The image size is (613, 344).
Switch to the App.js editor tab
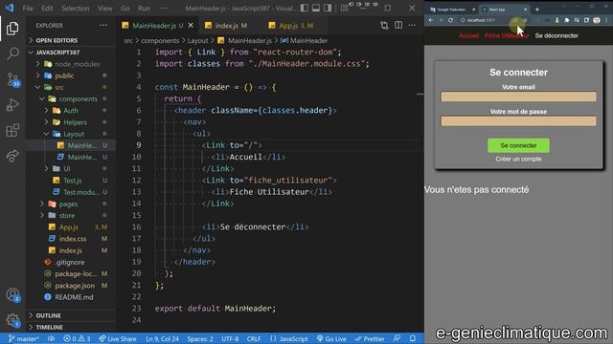[x=296, y=26]
